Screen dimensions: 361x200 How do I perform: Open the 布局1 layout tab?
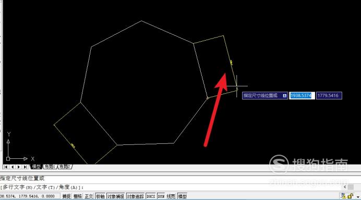(x=50, y=167)
